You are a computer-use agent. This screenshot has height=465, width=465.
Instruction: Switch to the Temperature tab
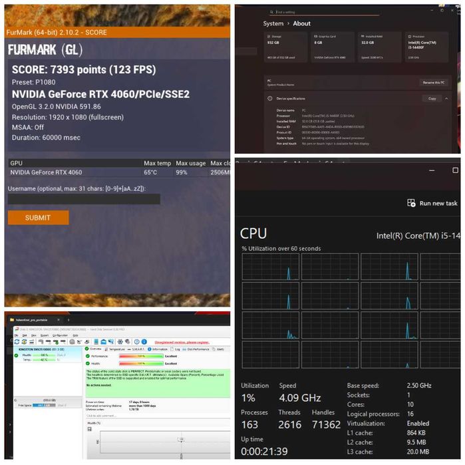pos(115,349)
